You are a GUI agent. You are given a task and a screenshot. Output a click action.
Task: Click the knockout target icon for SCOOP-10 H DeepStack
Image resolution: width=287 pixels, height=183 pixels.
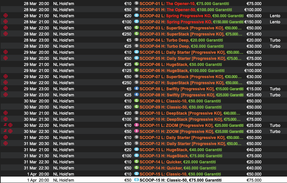click(x=6, y=119)
